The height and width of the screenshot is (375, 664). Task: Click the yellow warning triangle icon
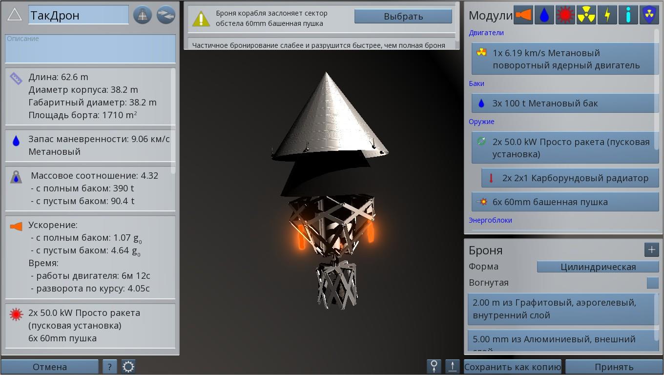pos(201,19)
